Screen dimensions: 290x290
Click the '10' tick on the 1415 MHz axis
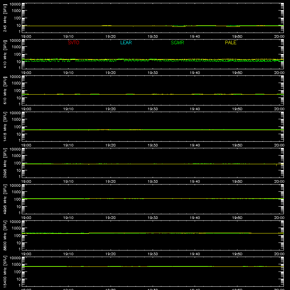18,134
